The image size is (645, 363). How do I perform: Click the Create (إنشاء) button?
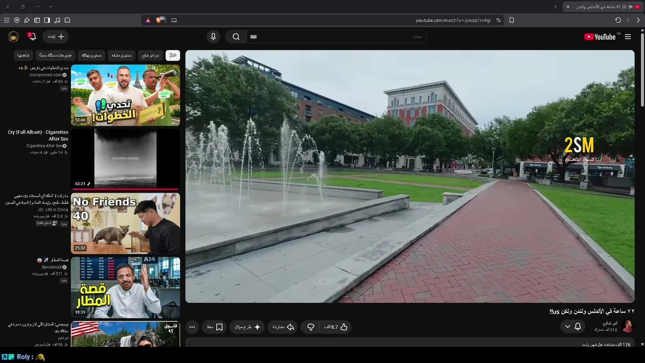(55, 37)
